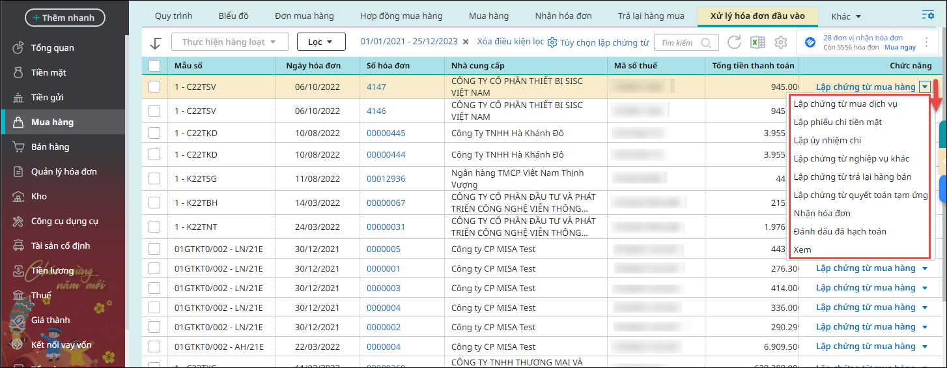Check the row for invoice 4147
Screen dimensions: 947x368
154,87
